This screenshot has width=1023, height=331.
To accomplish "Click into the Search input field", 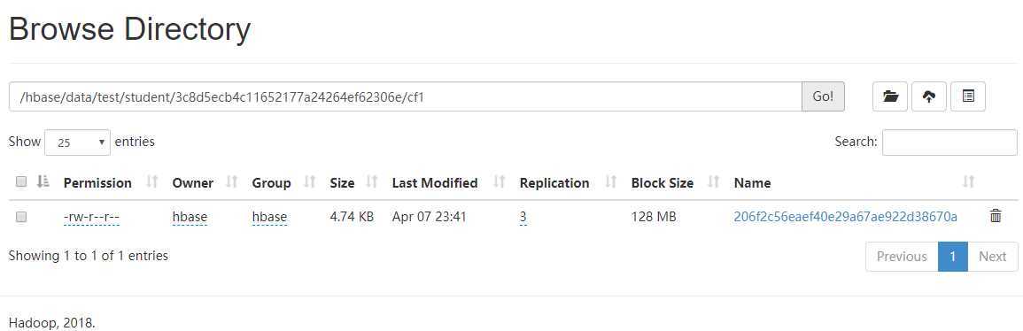I will pyautogui.click(x=949, y=142).
